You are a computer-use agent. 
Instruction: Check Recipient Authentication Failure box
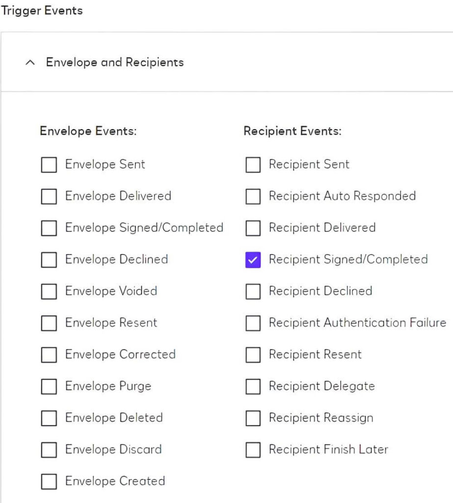click(x=253, y=323)
